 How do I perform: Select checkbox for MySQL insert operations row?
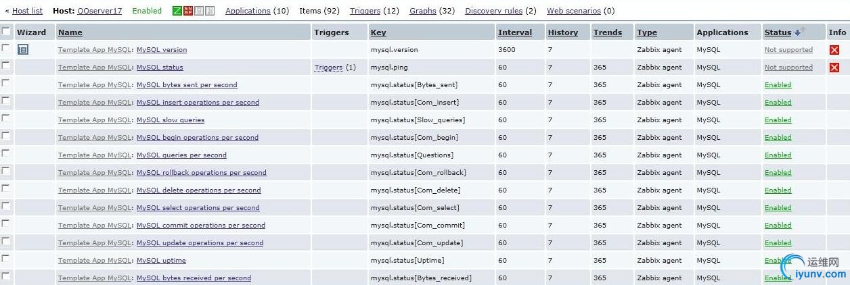[6, 101]
